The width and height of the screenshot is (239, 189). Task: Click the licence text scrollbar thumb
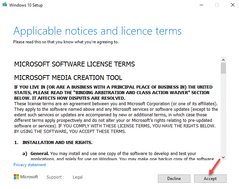[223, 68]
